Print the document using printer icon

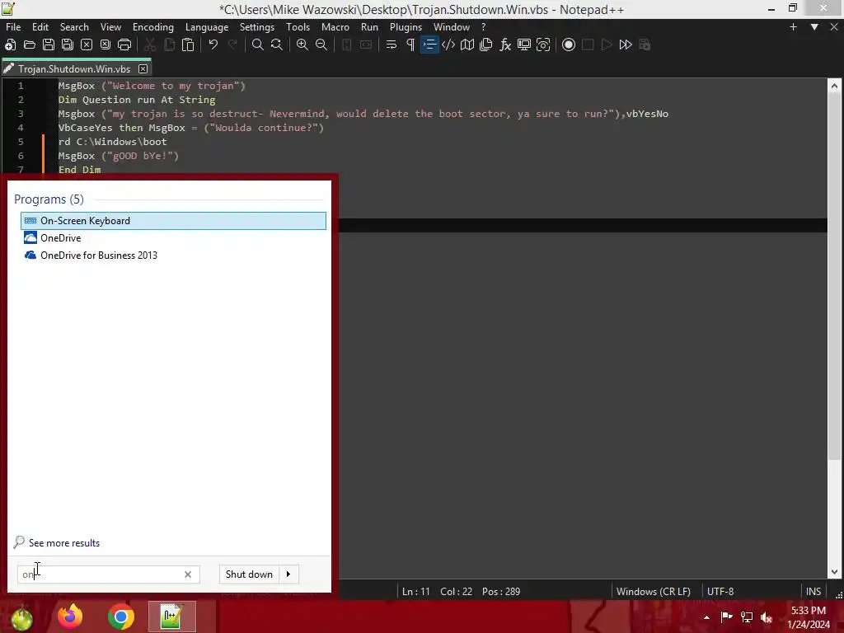pyautogui.click(x=124, y=45)
